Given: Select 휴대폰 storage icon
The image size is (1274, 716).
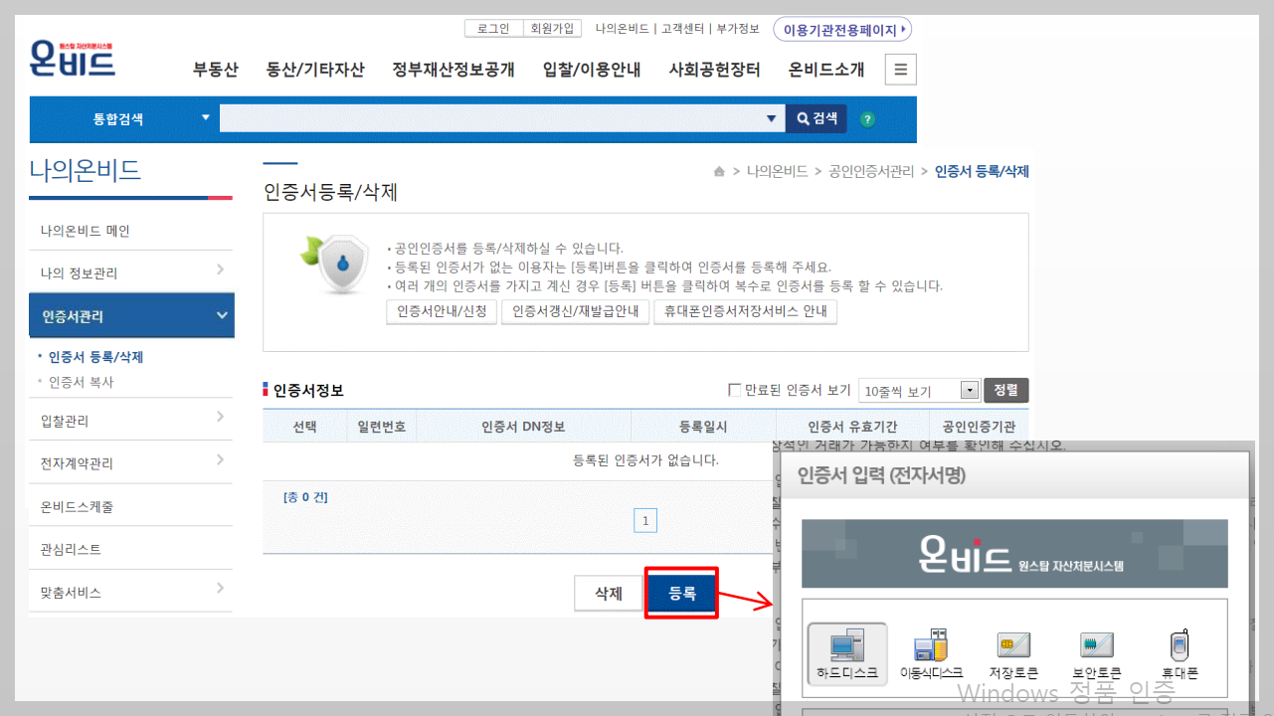Looking at the screenshot, I should tap(1180, 654).
